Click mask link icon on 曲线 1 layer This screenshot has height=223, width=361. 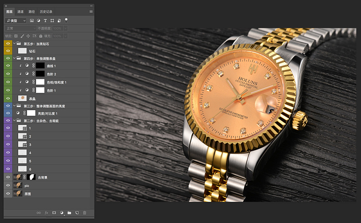click(x=33, y=65)
